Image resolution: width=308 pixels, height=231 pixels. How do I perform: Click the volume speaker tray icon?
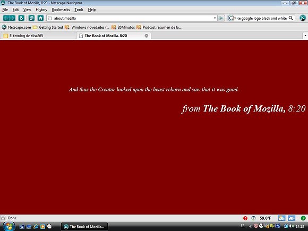[x=292, y=226]
